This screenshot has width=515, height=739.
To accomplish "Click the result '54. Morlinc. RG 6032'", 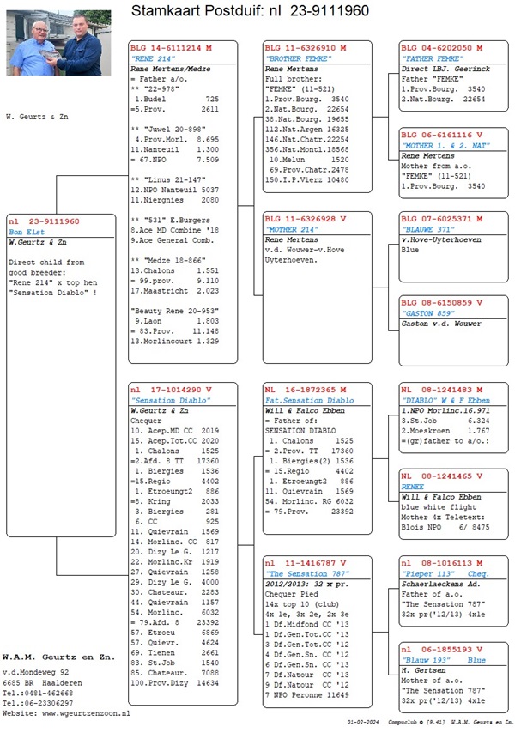I will point(309,501).
